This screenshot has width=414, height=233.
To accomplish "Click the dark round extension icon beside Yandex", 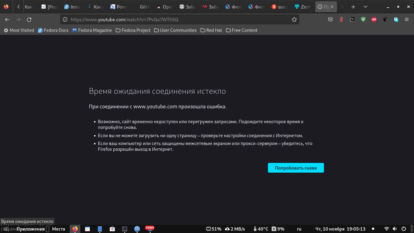I will [x=352, y=20].
